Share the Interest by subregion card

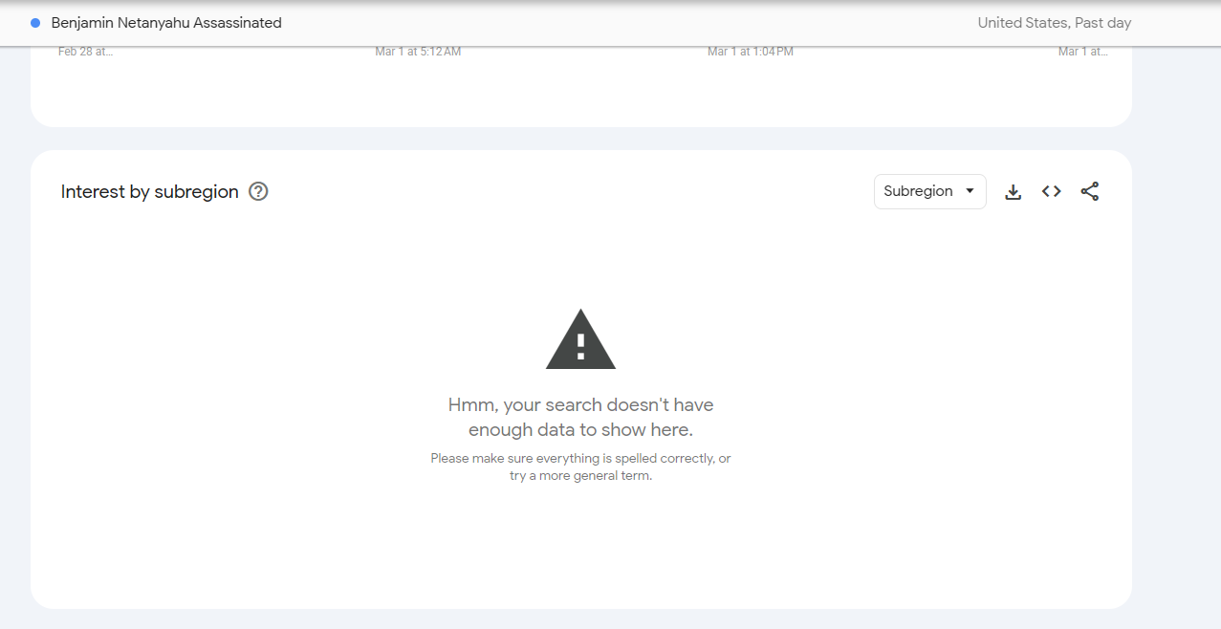(1090, 191)
